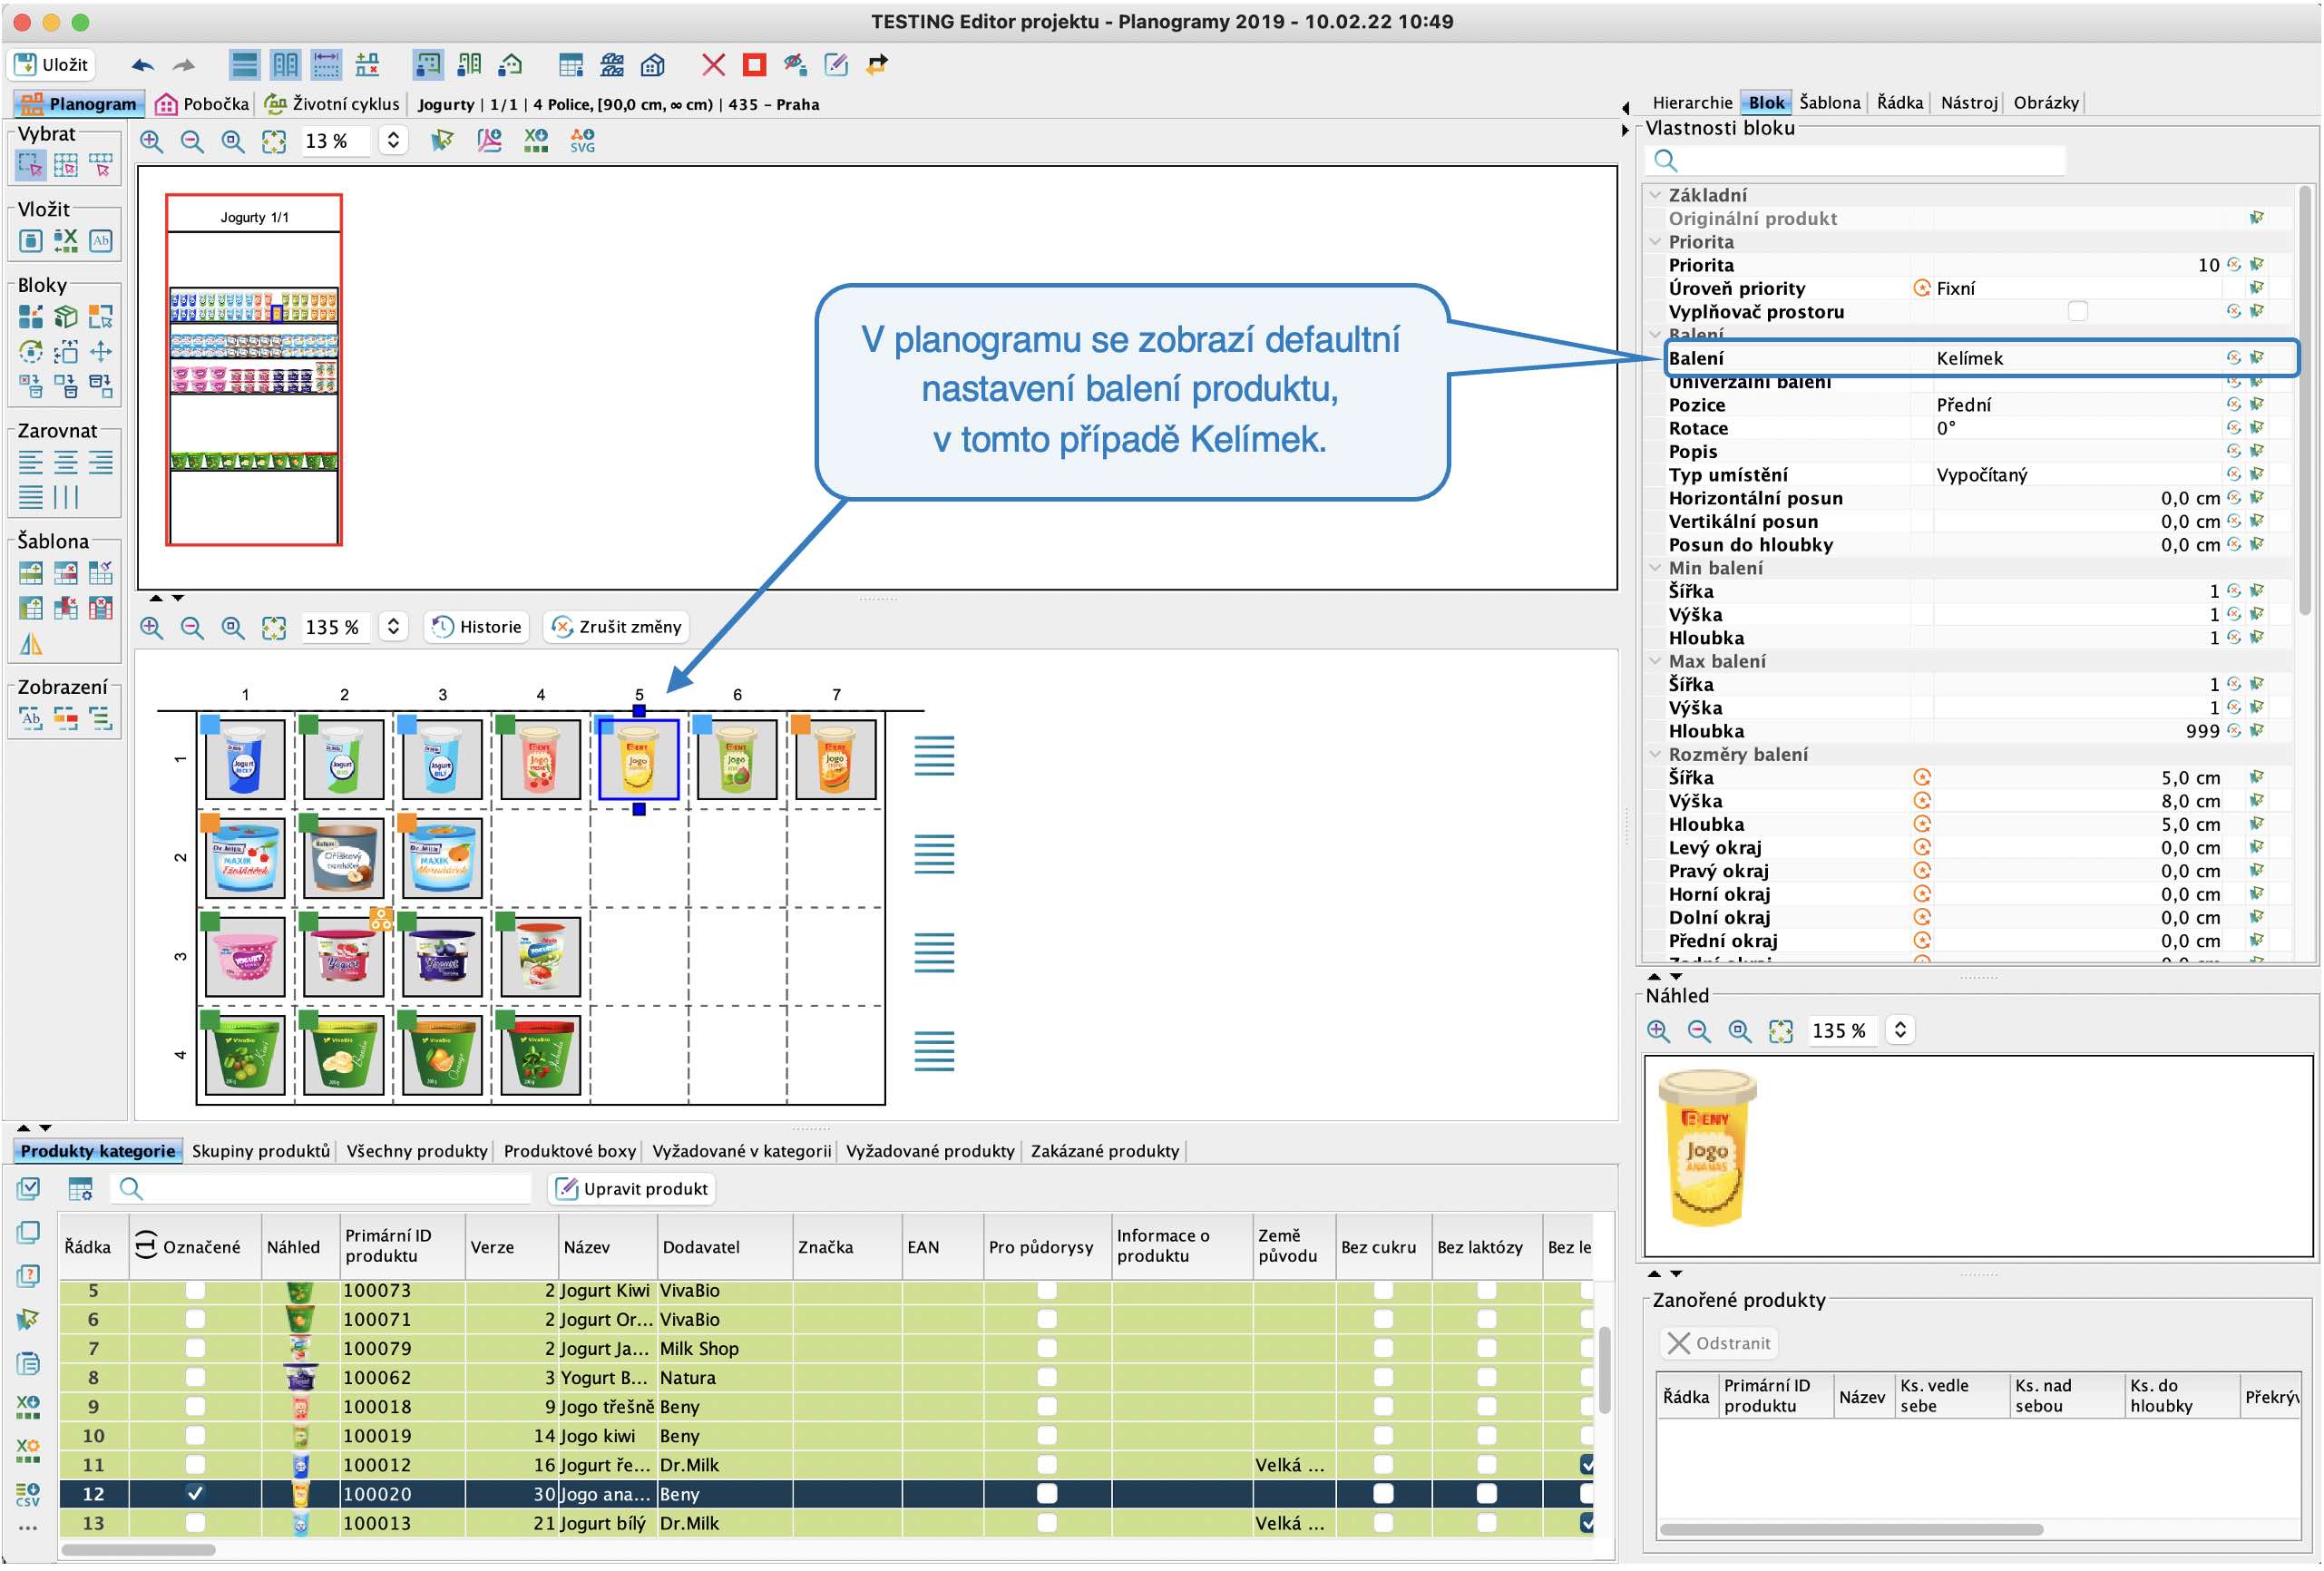Open the shelf detail 135 % zoom stepper
The image size is (2324, 1571).
coord(393,627)
